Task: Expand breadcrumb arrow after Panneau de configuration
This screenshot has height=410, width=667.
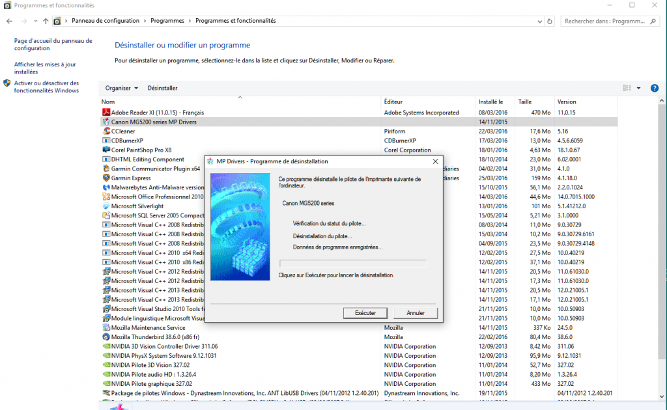Action: (145, 21)
